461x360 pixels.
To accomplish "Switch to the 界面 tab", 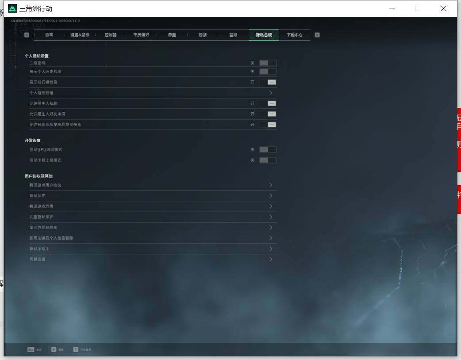I will pyautogui.click(x=172, y=35).
